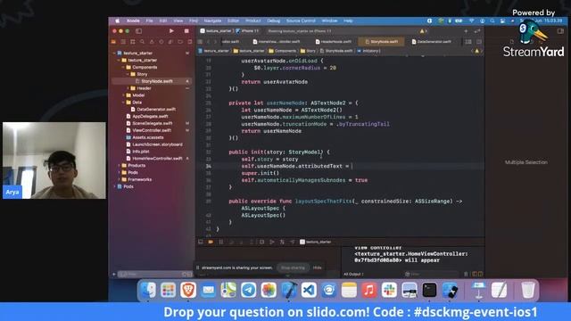Viewport: 571px width, 321px height.
Task: Open the Issue navigator warning icon
Action: pos(152,42)
